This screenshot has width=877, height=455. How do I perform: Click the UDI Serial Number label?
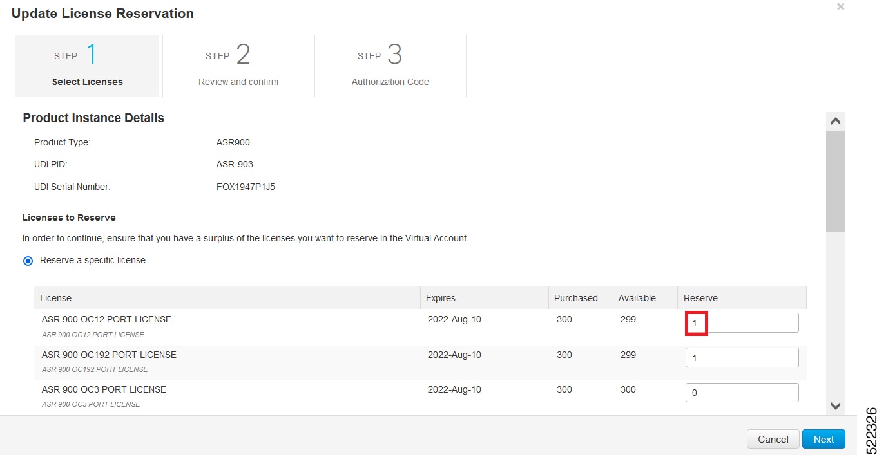(72, 187)
